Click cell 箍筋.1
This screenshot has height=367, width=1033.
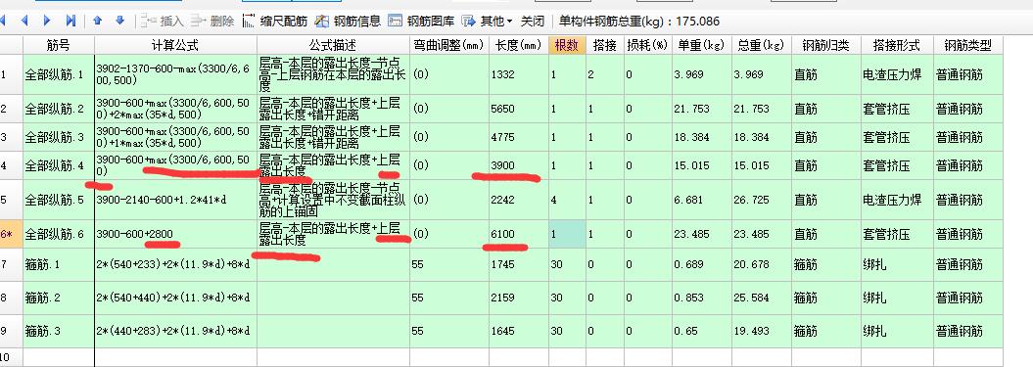point(59,265)
